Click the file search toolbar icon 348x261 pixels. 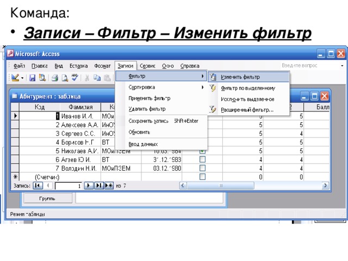pyautogui.click(x=42, y=77)
